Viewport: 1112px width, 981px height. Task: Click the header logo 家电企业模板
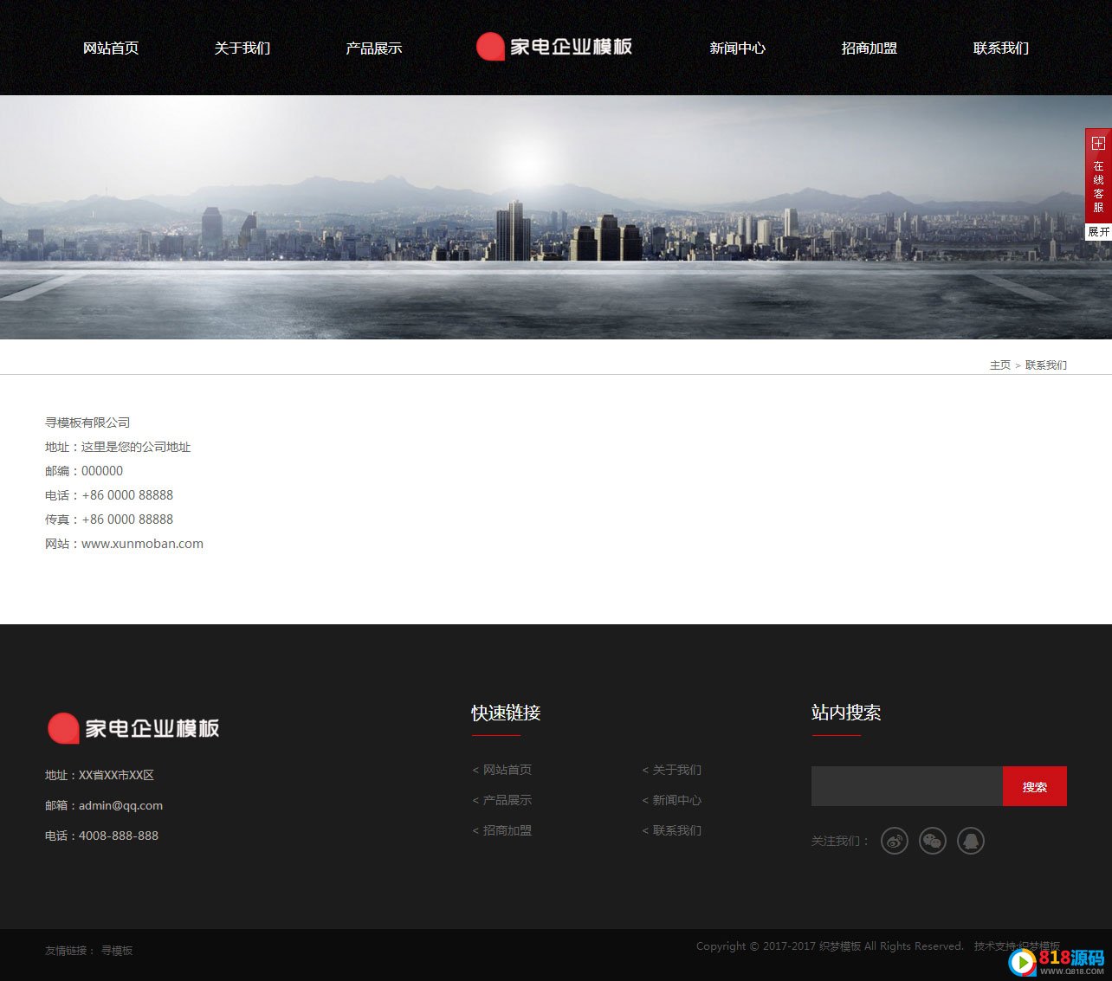pyautogui.click(x=554, y=47)
